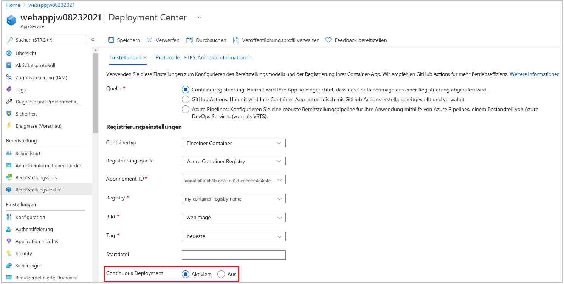Click the Suchen (STRG+/) search box
This screenshot has width=564, height=284.
(x=46, y=40)
